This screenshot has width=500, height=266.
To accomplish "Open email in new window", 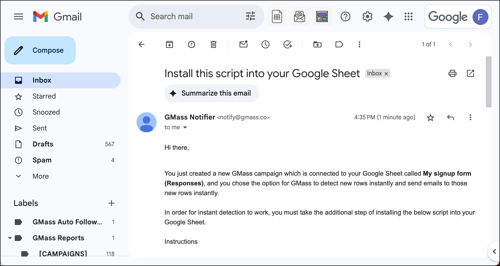I will [470, 73].
